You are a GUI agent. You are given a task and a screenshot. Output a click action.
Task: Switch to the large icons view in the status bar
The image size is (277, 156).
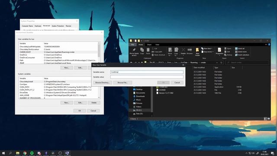[x=268, y=119]
